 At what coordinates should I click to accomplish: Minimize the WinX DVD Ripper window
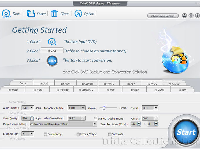(197, 4)
